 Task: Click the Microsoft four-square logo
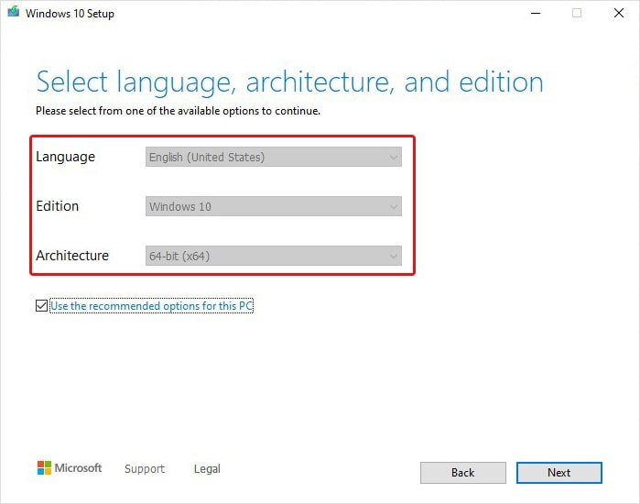(44, 468)
